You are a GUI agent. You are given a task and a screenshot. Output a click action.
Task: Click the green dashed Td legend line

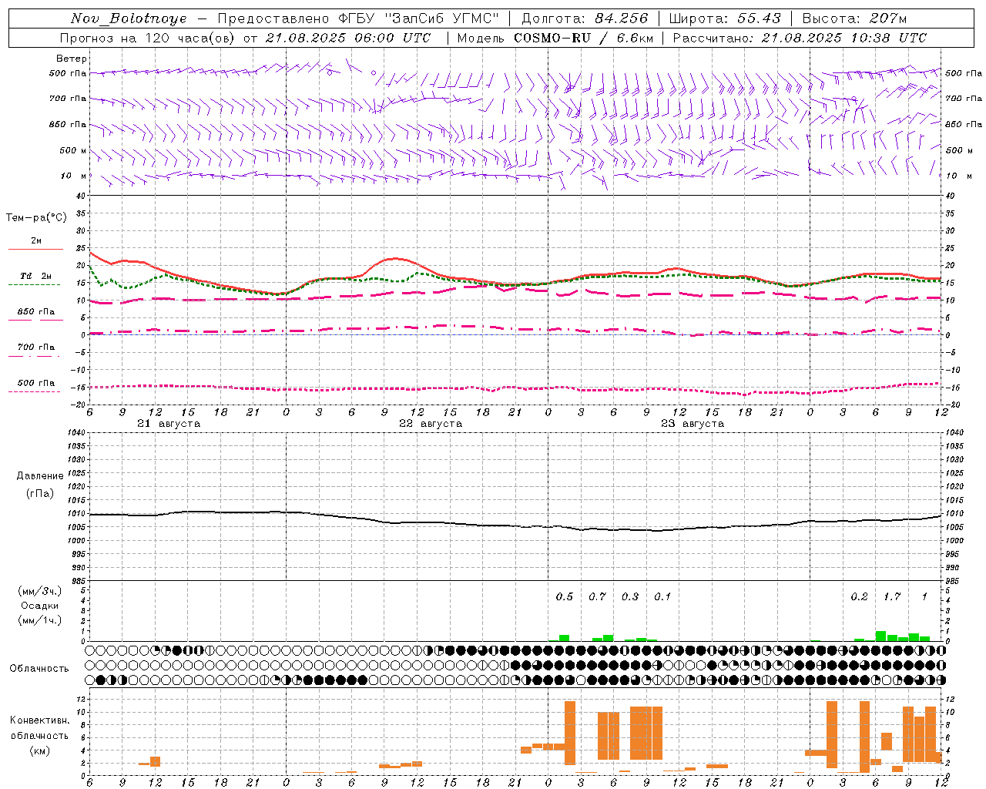35,285
